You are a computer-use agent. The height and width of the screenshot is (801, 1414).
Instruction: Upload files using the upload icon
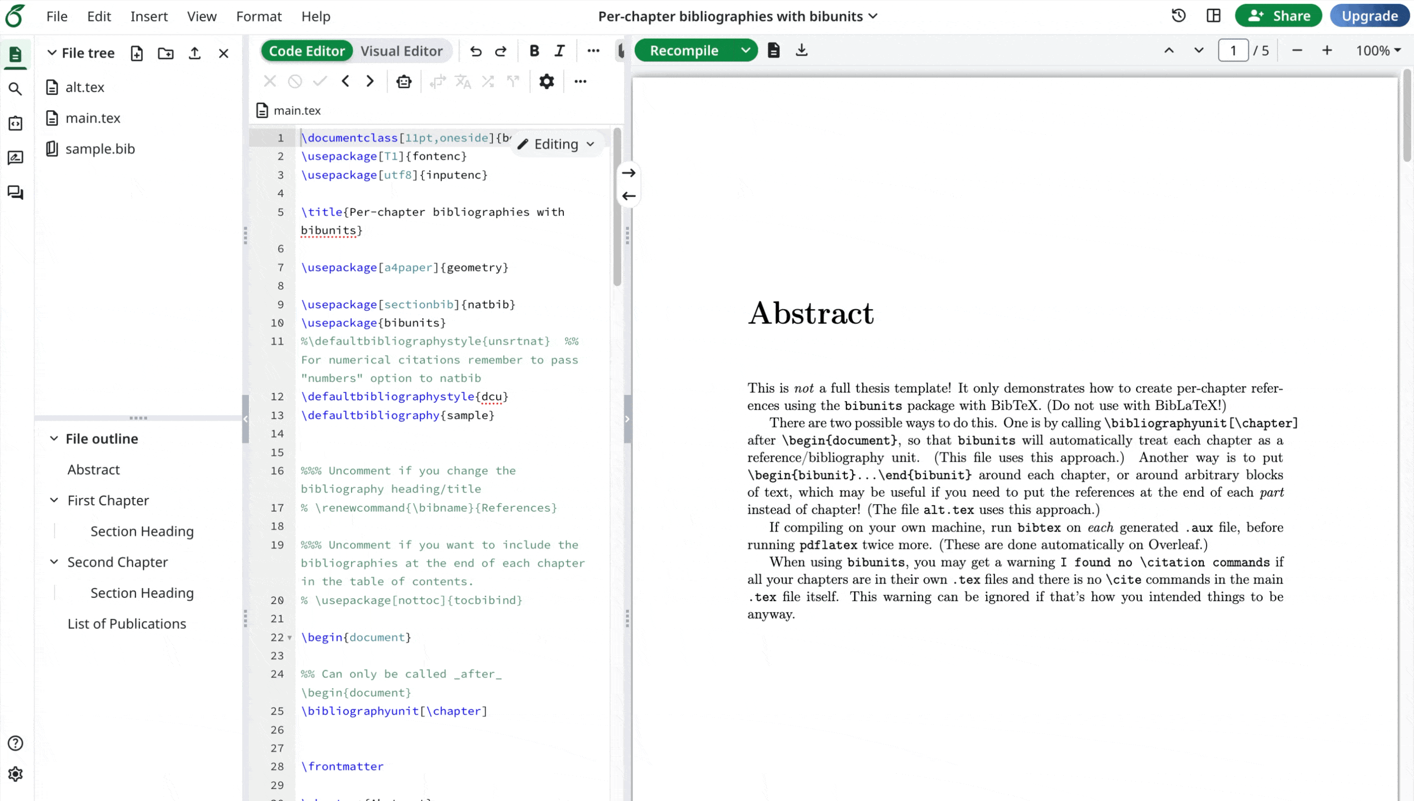194,53
